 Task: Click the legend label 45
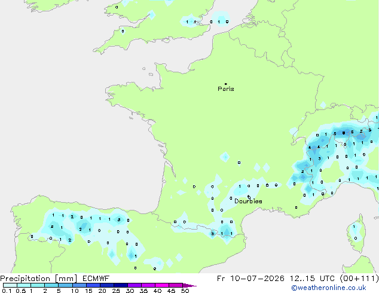click(x=171, y=291)
